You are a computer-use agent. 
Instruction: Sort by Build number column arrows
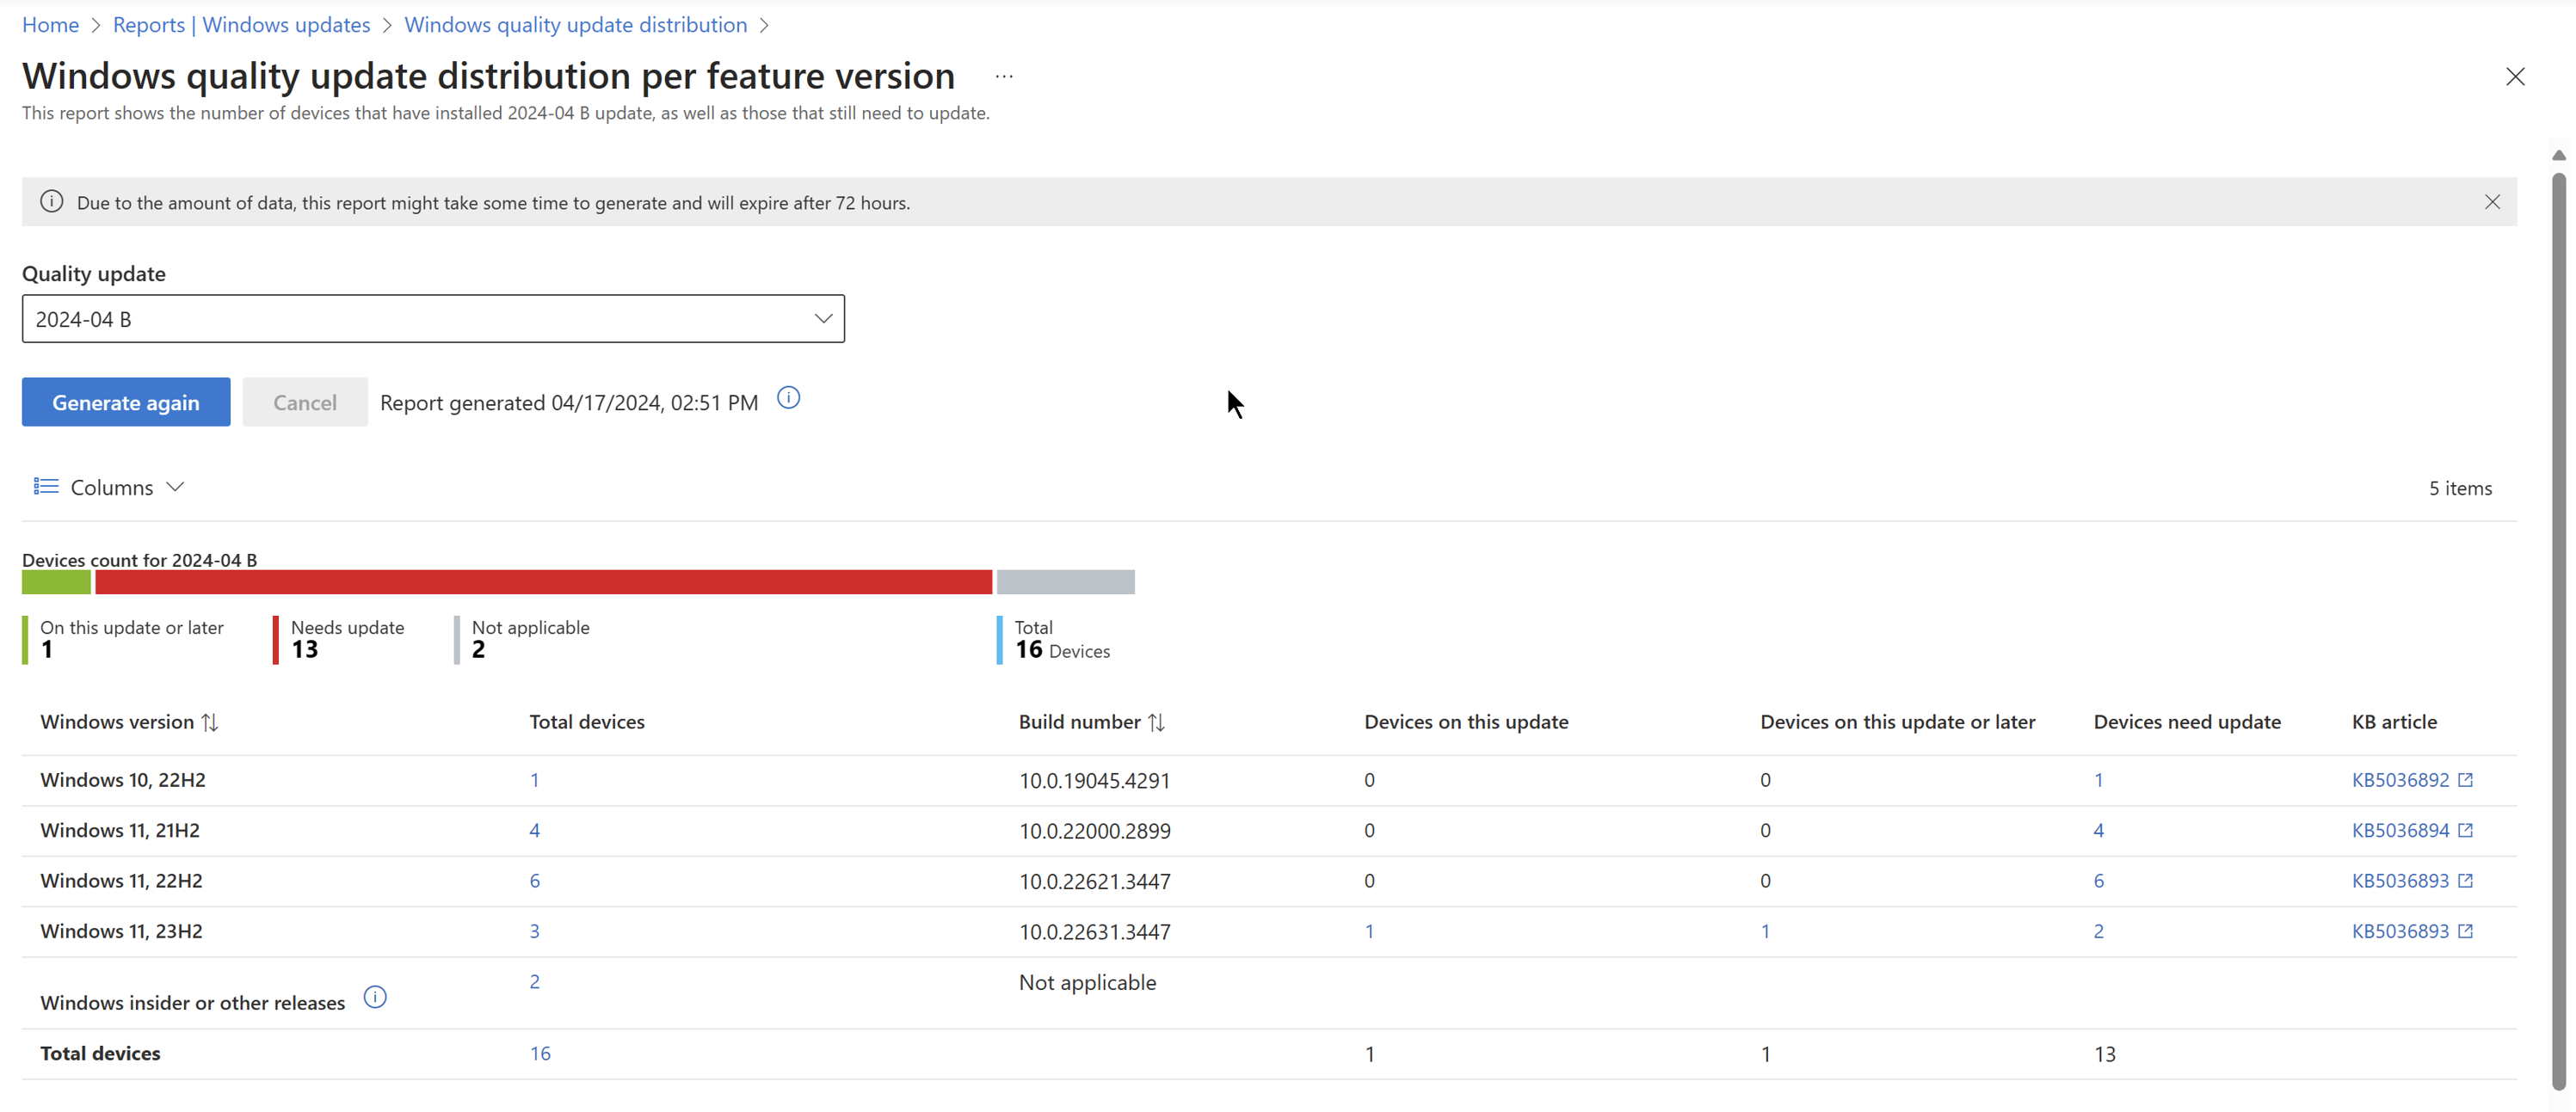coord(1157,722)
